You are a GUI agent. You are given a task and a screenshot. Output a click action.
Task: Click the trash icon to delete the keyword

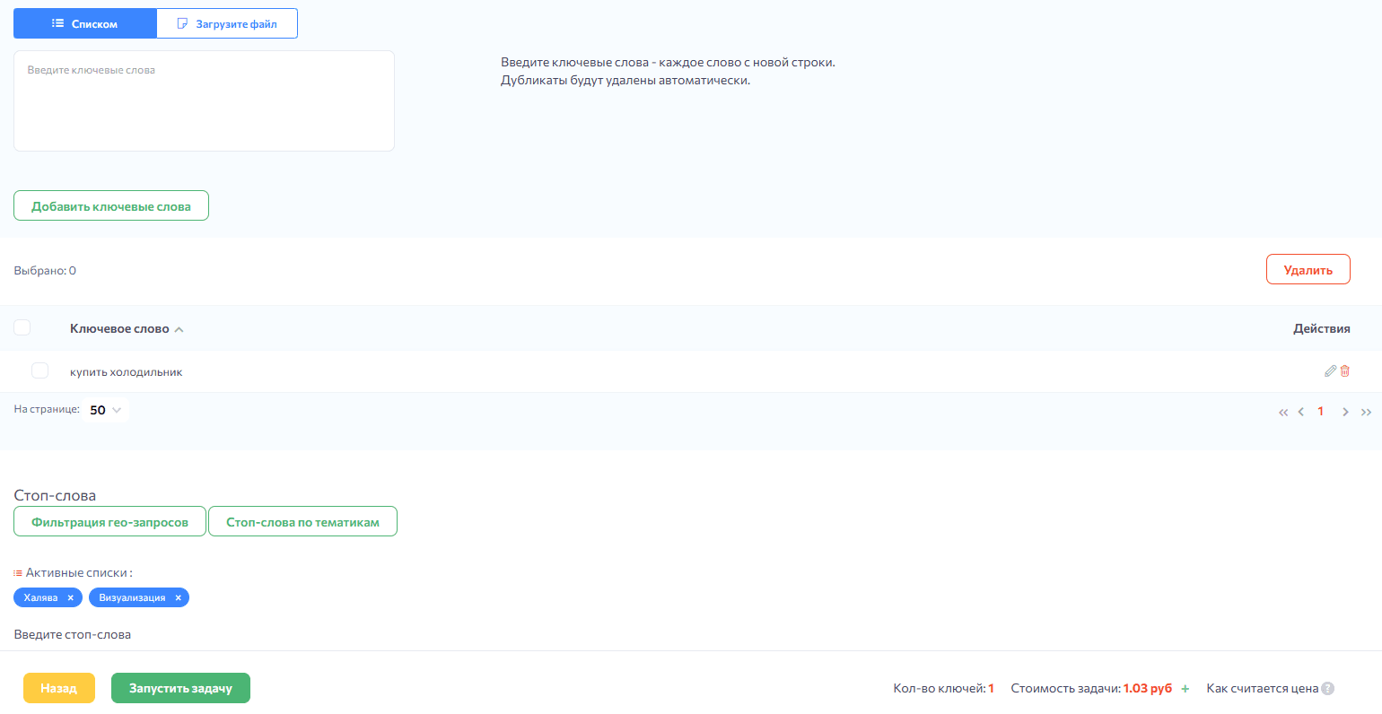[x=1344, y=370]
